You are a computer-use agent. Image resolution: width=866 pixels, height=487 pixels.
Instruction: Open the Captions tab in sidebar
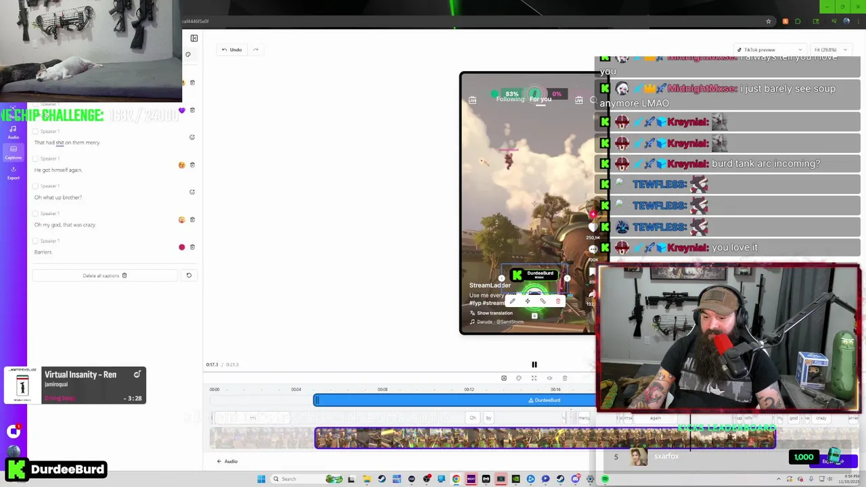(x=13, y=152)
